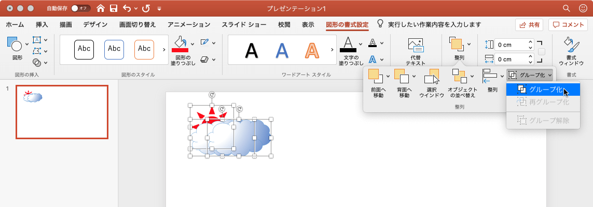This screenshot has width=593, height=207.
Task: Switch to the ホーム tab
Action: [x=15, y=25]
